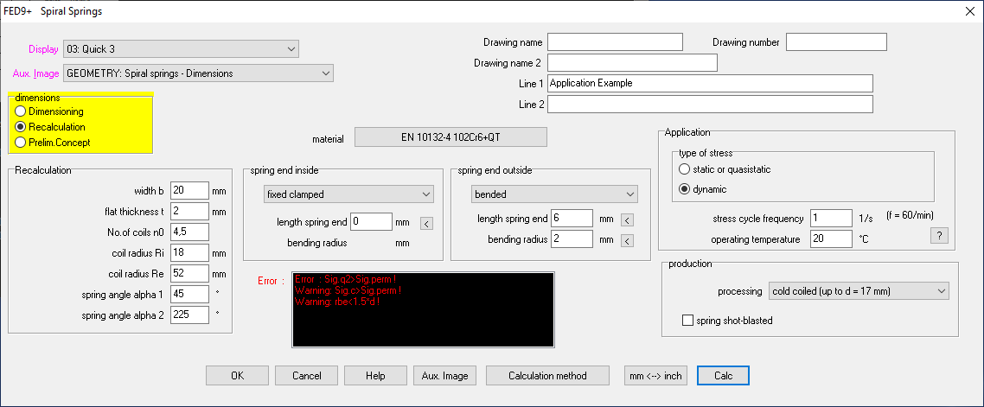Click the '<' button beside inside spring end length
This screenshot has height=407, width=984.
point(426,223)
